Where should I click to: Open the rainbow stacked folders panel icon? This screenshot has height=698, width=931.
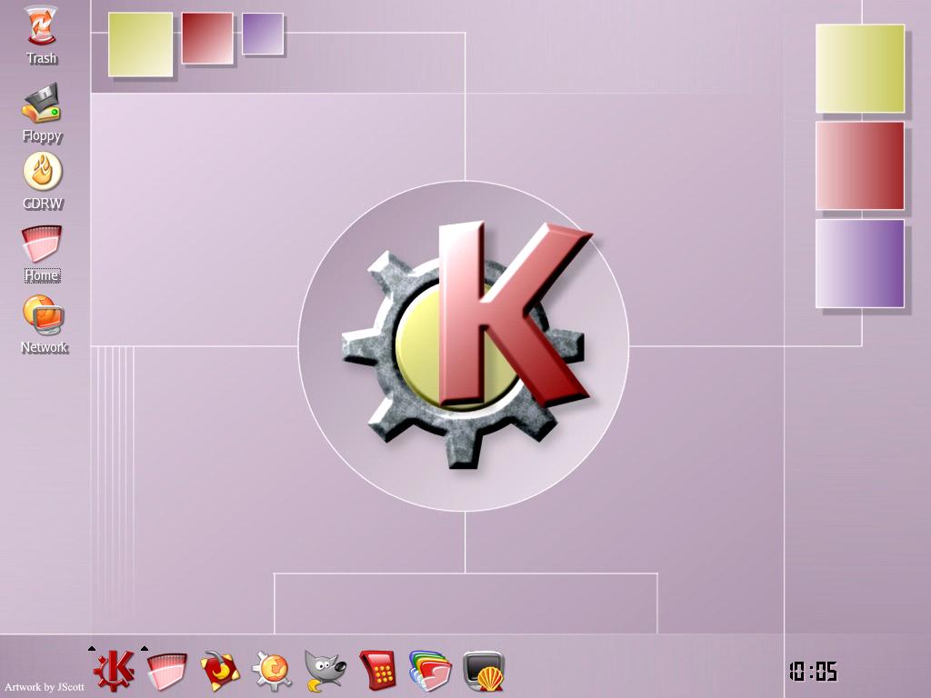pos(430,672)
